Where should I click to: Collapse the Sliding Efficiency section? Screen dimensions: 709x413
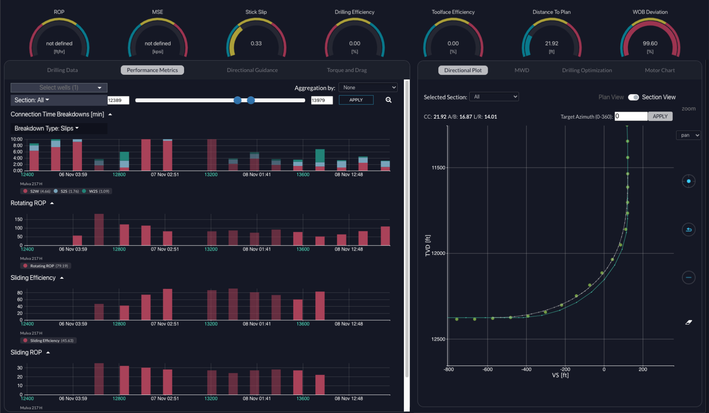(61, 278)
